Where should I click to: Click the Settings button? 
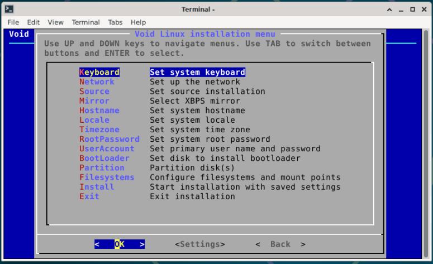pyautogui.click(x=200, y=244)
